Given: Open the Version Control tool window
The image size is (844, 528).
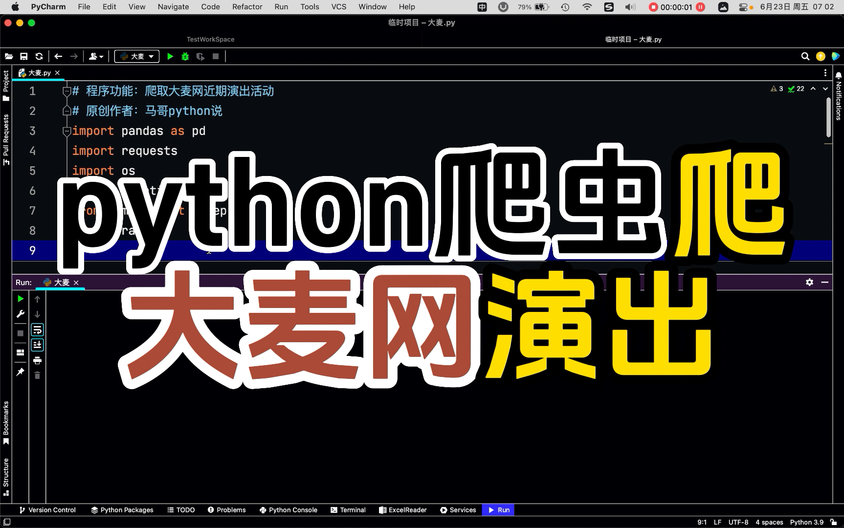Looking at the screenshot, I should tap(47, 510).
